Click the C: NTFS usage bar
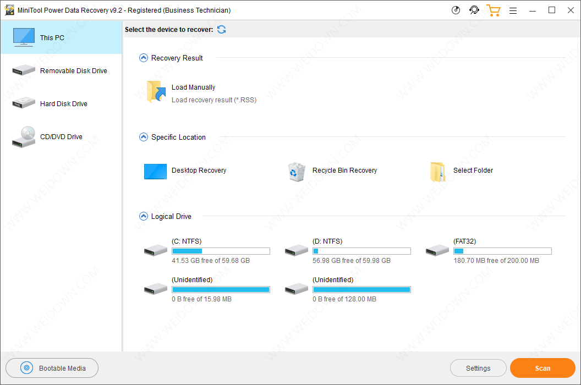 click(x=221, y=251)
